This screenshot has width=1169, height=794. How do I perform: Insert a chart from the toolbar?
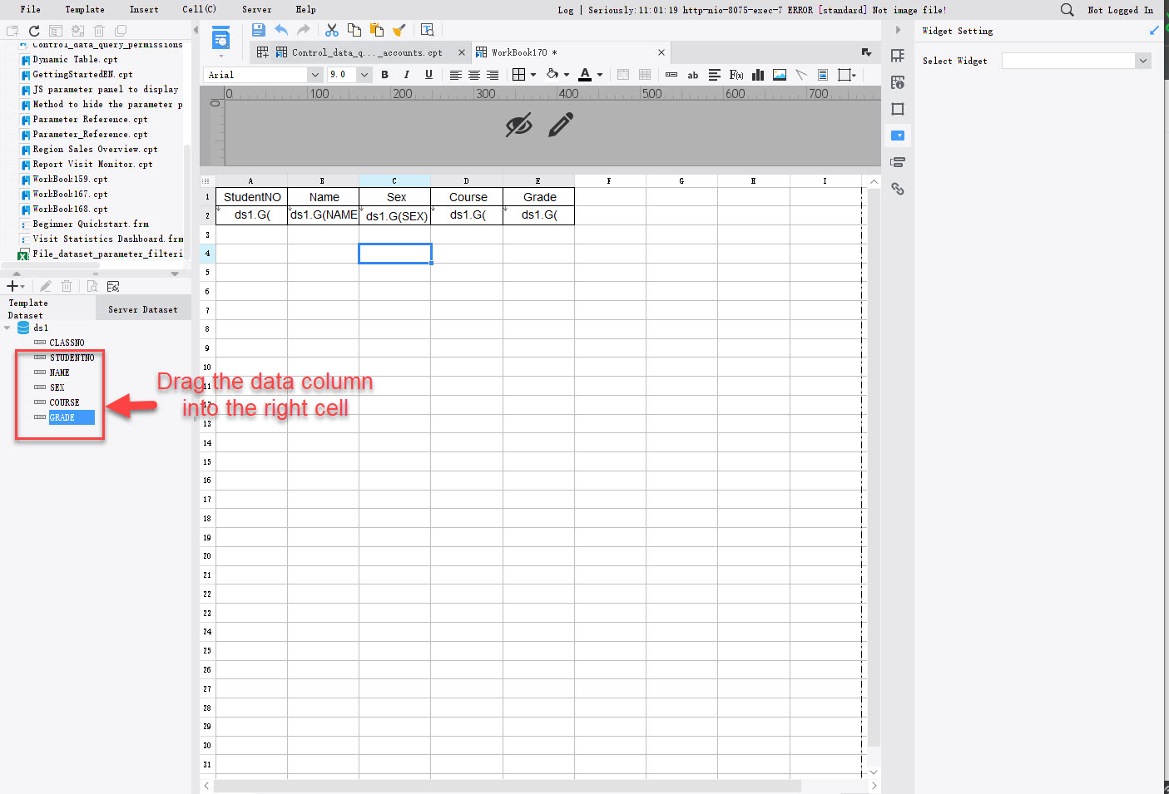click(757, 75)
